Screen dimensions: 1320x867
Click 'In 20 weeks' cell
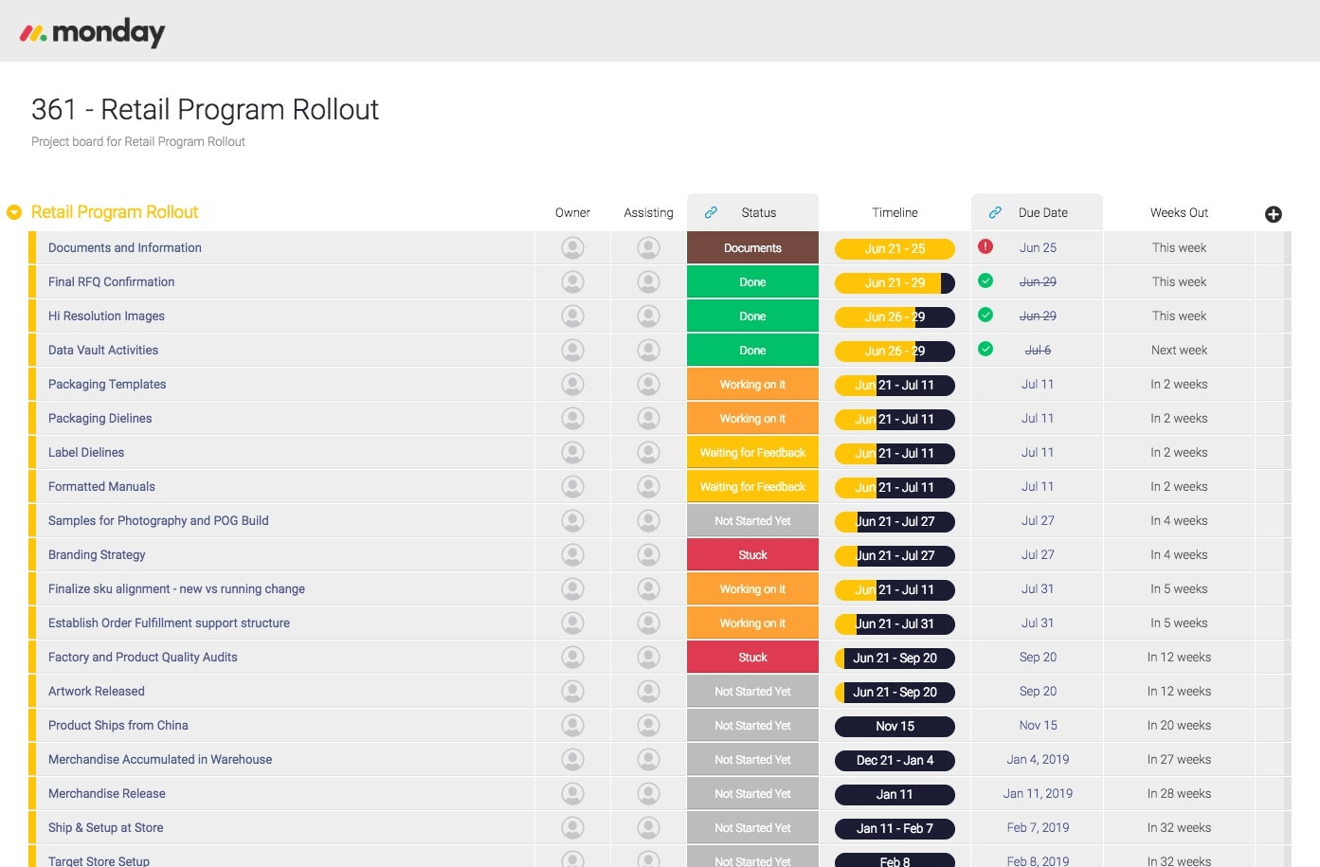pyautogui.click(x=1179, y=725)
